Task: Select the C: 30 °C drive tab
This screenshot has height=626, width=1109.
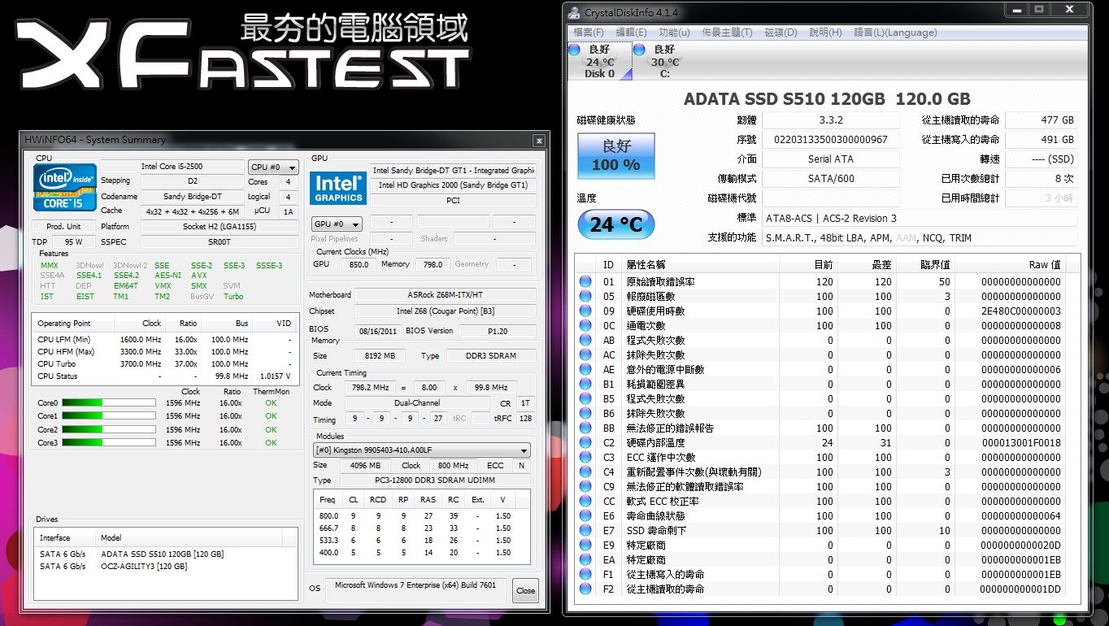Action: [664, 61]
